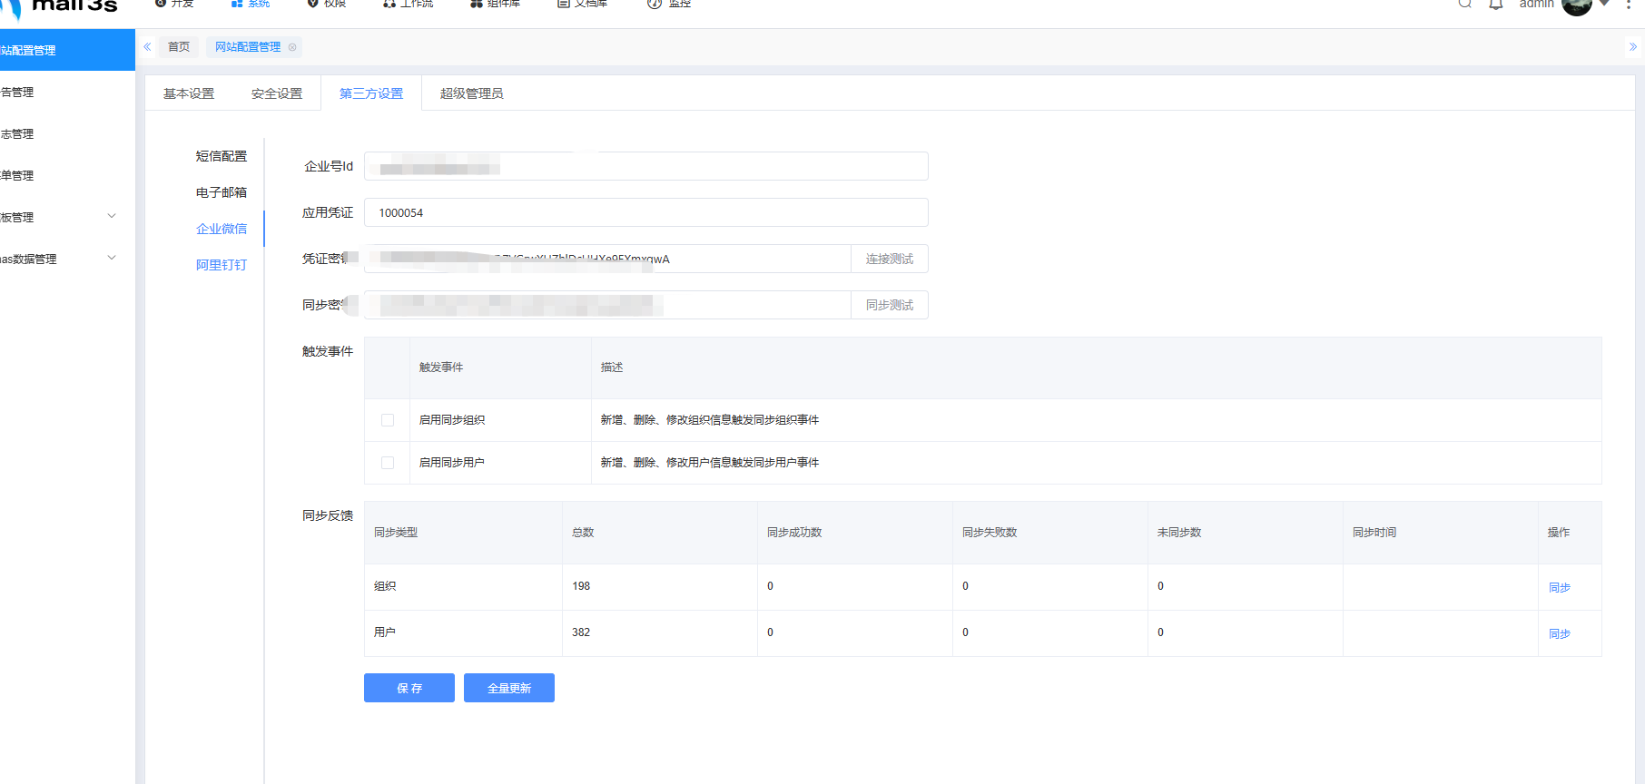Focus the 凭证密钥 input field
This screenshot has height=784, width=1645.
point(607,259)
